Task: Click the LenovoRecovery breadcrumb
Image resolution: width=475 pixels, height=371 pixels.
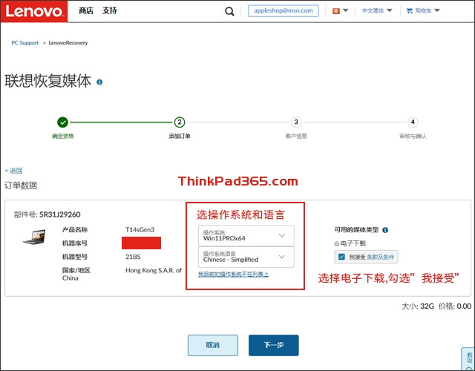Action: coord(68,43)
